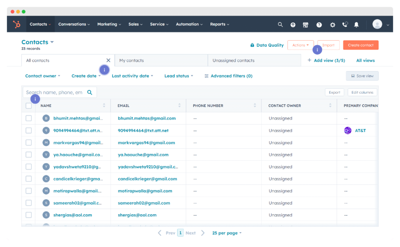Open the Conversations menu
Viewport: 400px width, 247px height.
74,24
